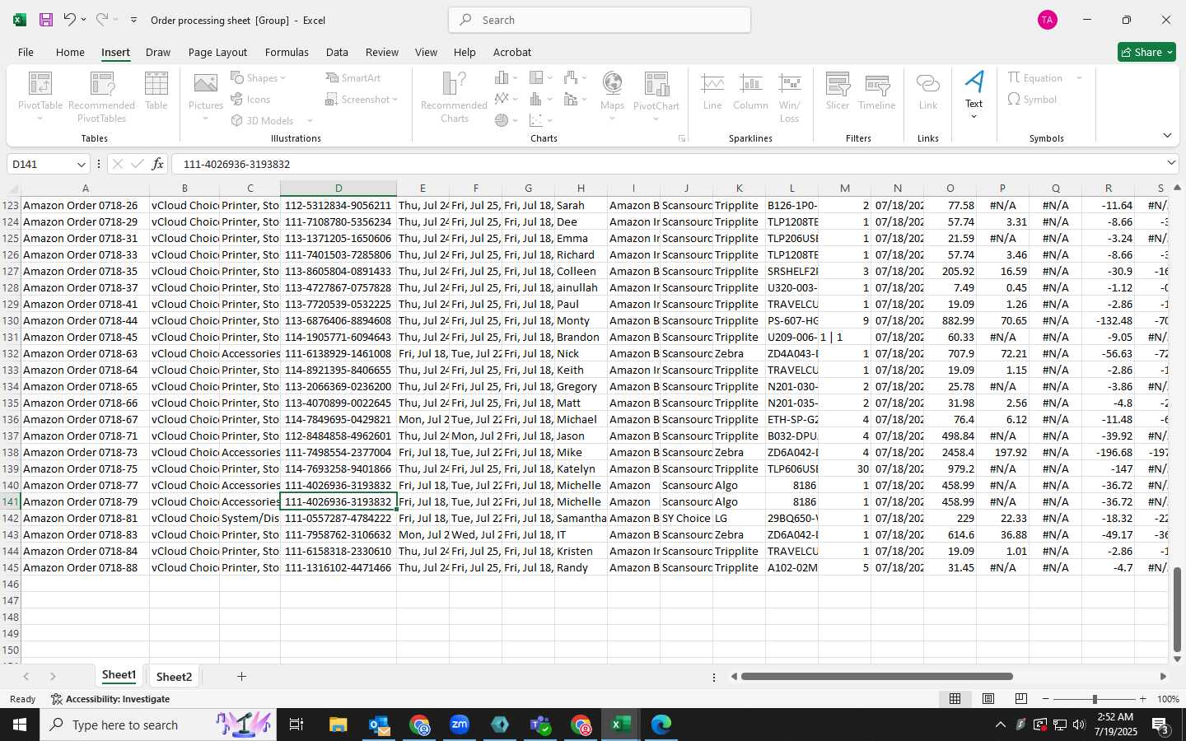Insert a Link
1186x741 pixels.
click(928, 92)
